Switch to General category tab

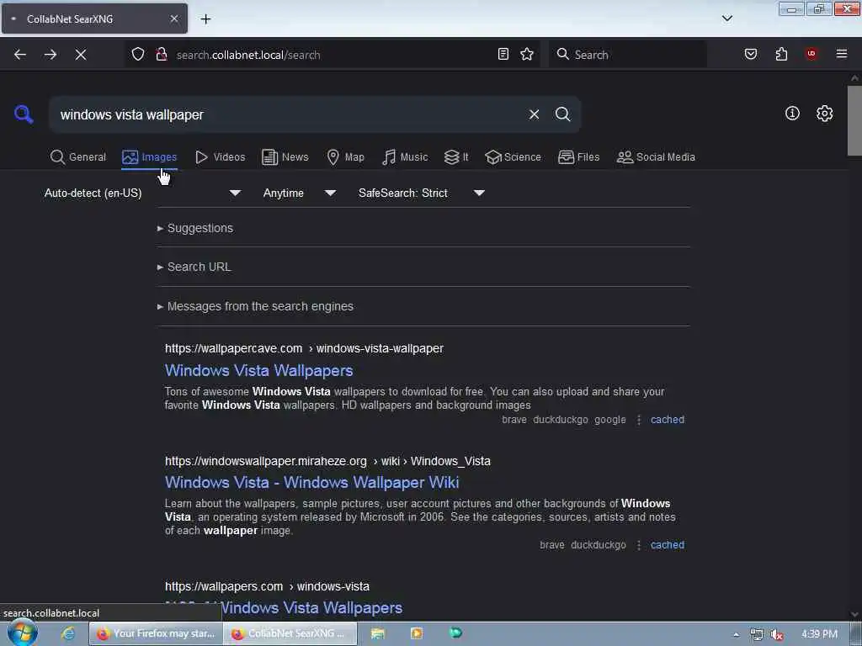[78, 157]
